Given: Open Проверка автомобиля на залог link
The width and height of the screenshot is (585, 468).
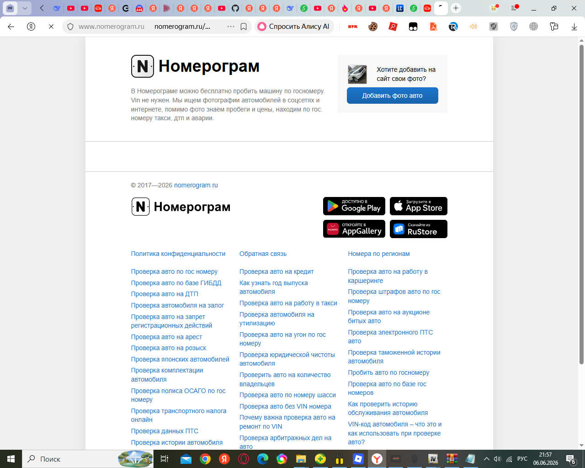Looking at the screenshot, I should (177, 305).
